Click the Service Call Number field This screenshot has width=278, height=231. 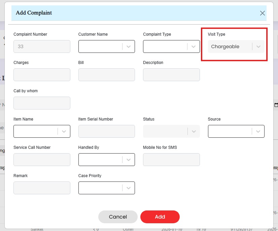tap(42, 160)
